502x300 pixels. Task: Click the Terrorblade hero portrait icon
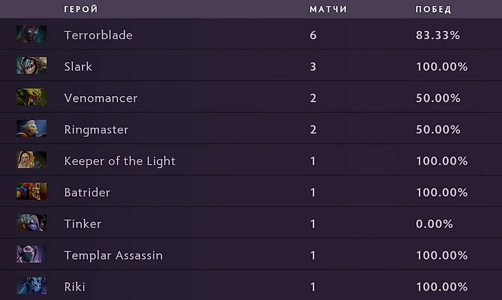(32, 34)
